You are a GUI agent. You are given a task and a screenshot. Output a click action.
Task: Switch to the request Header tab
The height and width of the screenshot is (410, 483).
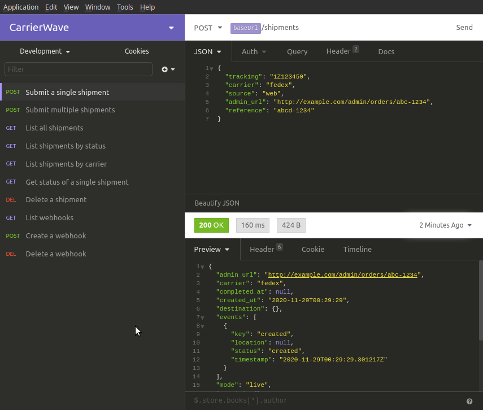(342, 51)
